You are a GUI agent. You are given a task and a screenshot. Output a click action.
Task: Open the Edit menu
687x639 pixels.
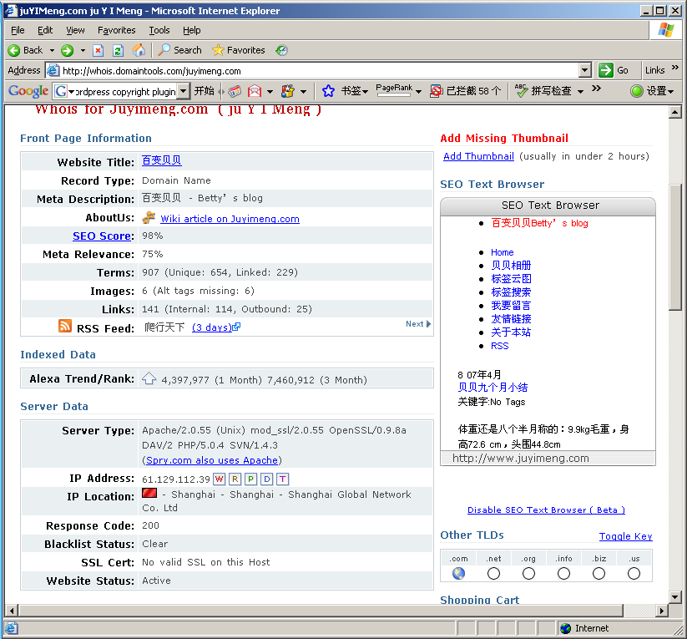coord(45,30)
